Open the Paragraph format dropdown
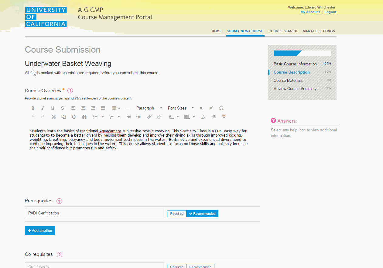 coord(149,108)
